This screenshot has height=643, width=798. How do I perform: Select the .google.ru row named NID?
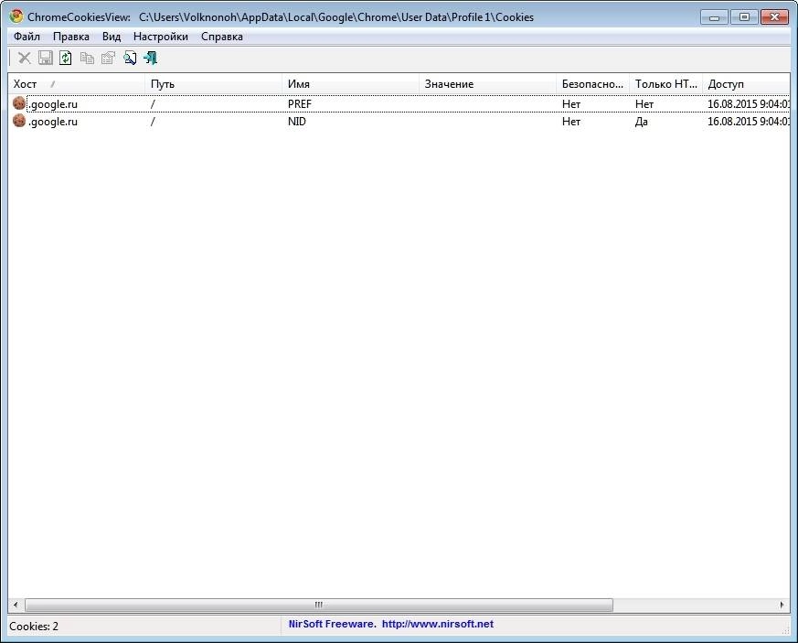coord(399,121)
